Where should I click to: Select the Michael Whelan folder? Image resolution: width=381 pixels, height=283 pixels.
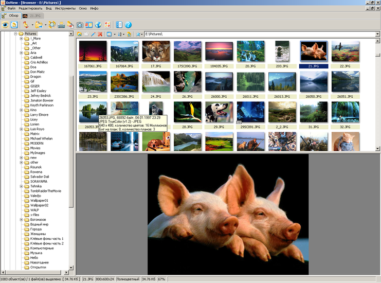pos(41,138)
